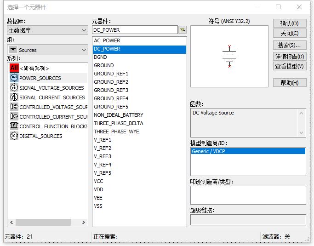The height and width of the screenshot is (246, 314).
Task: Select VDD in component list
Action: [x=139, y=189]
